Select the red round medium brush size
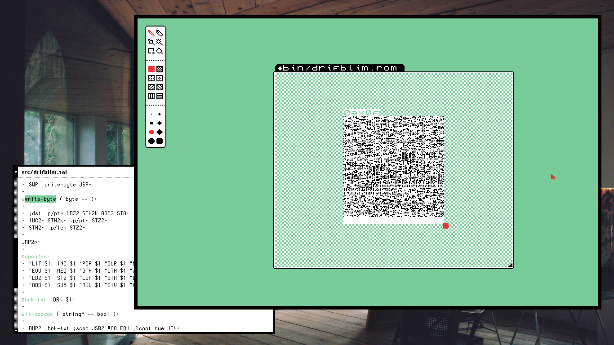The image size is (614, 345). (151, 132)
